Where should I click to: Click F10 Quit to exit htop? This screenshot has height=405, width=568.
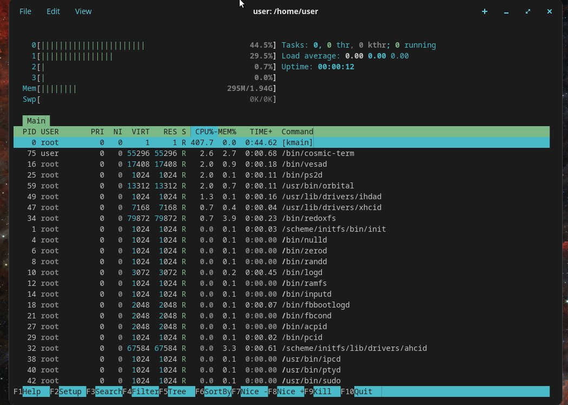click(361, 391)
